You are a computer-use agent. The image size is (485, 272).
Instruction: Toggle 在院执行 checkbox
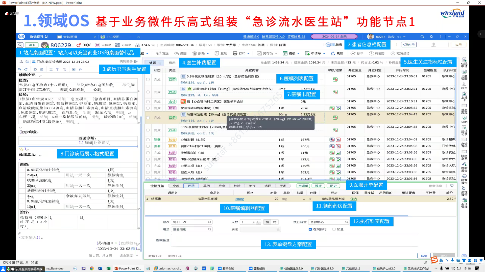coord(310,229)
